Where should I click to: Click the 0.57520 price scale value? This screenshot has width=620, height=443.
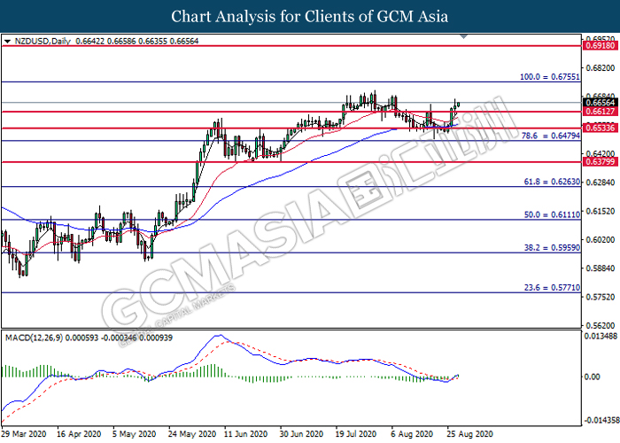601,297
